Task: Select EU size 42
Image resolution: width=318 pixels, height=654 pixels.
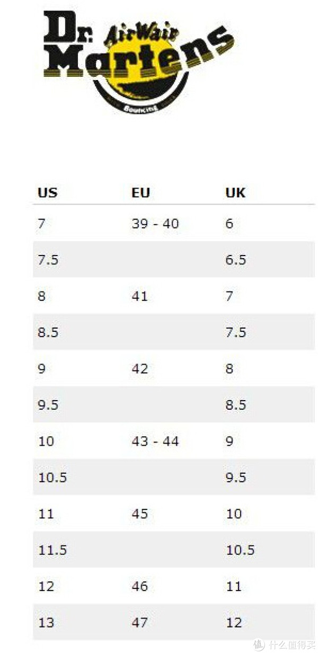Action: (139, 369)
